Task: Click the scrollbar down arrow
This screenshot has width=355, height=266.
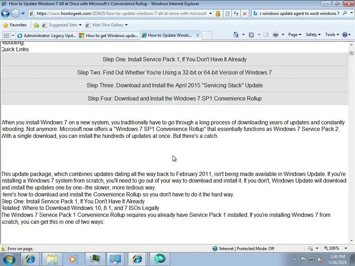Action: (x=352, y=241)
